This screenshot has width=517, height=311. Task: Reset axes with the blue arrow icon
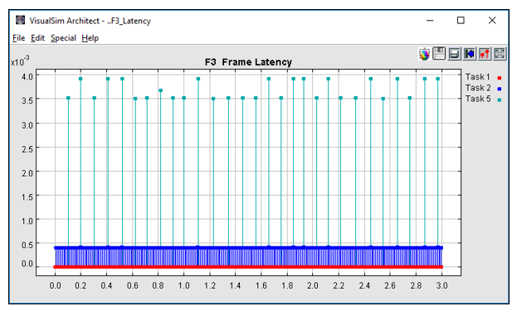[470, 54]
